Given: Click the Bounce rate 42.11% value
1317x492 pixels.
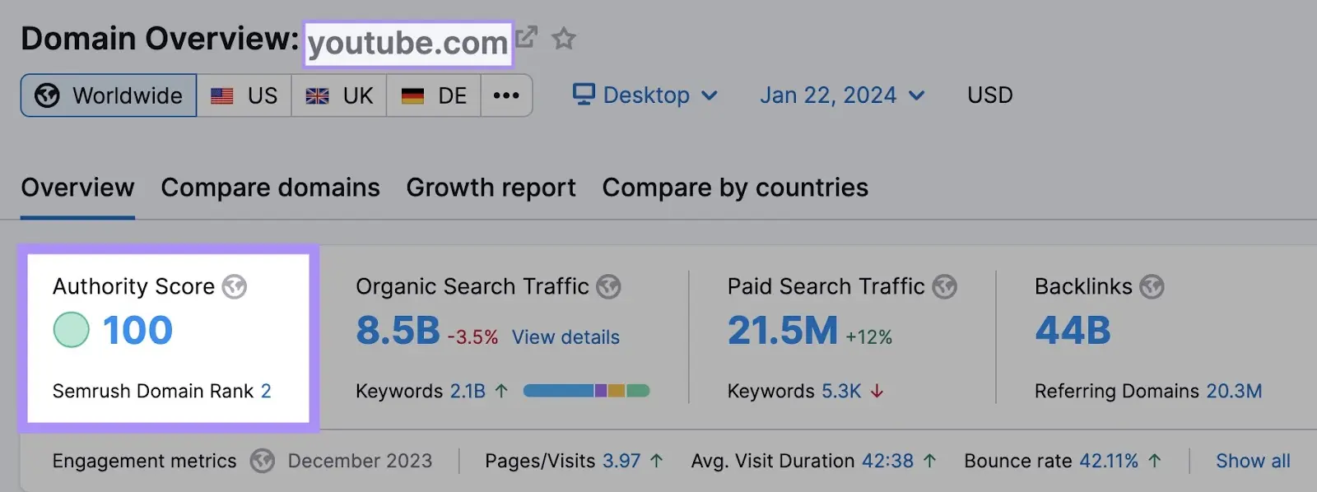Looking at the screenshot, I should tap(1109, 461).
